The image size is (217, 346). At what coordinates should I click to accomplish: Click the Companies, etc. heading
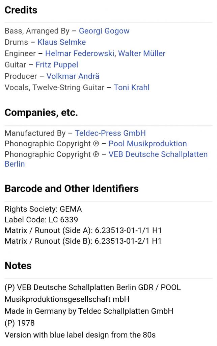coord(41,113)
